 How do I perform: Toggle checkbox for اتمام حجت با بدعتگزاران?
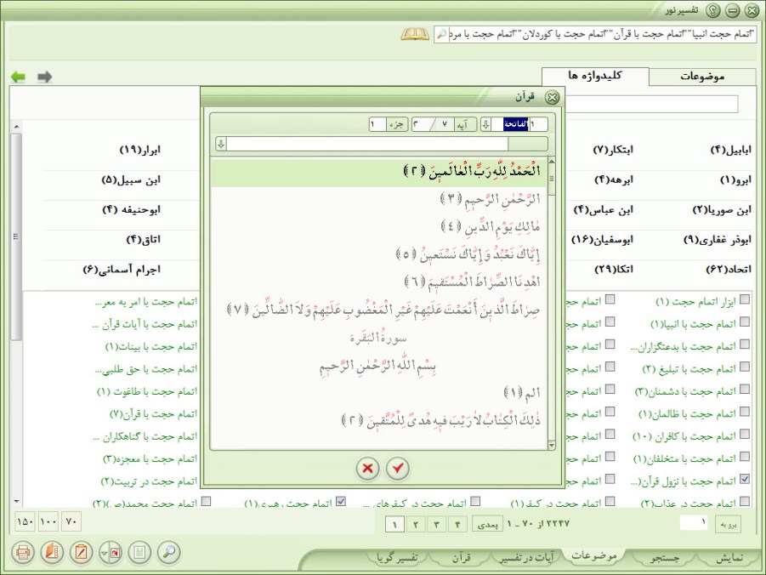[745, 344]
